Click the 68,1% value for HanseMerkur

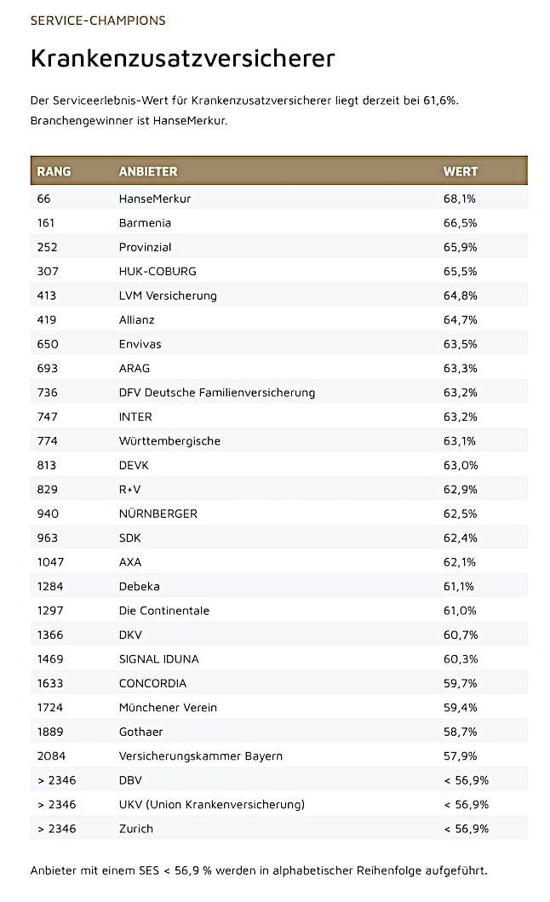coord(460,198)
